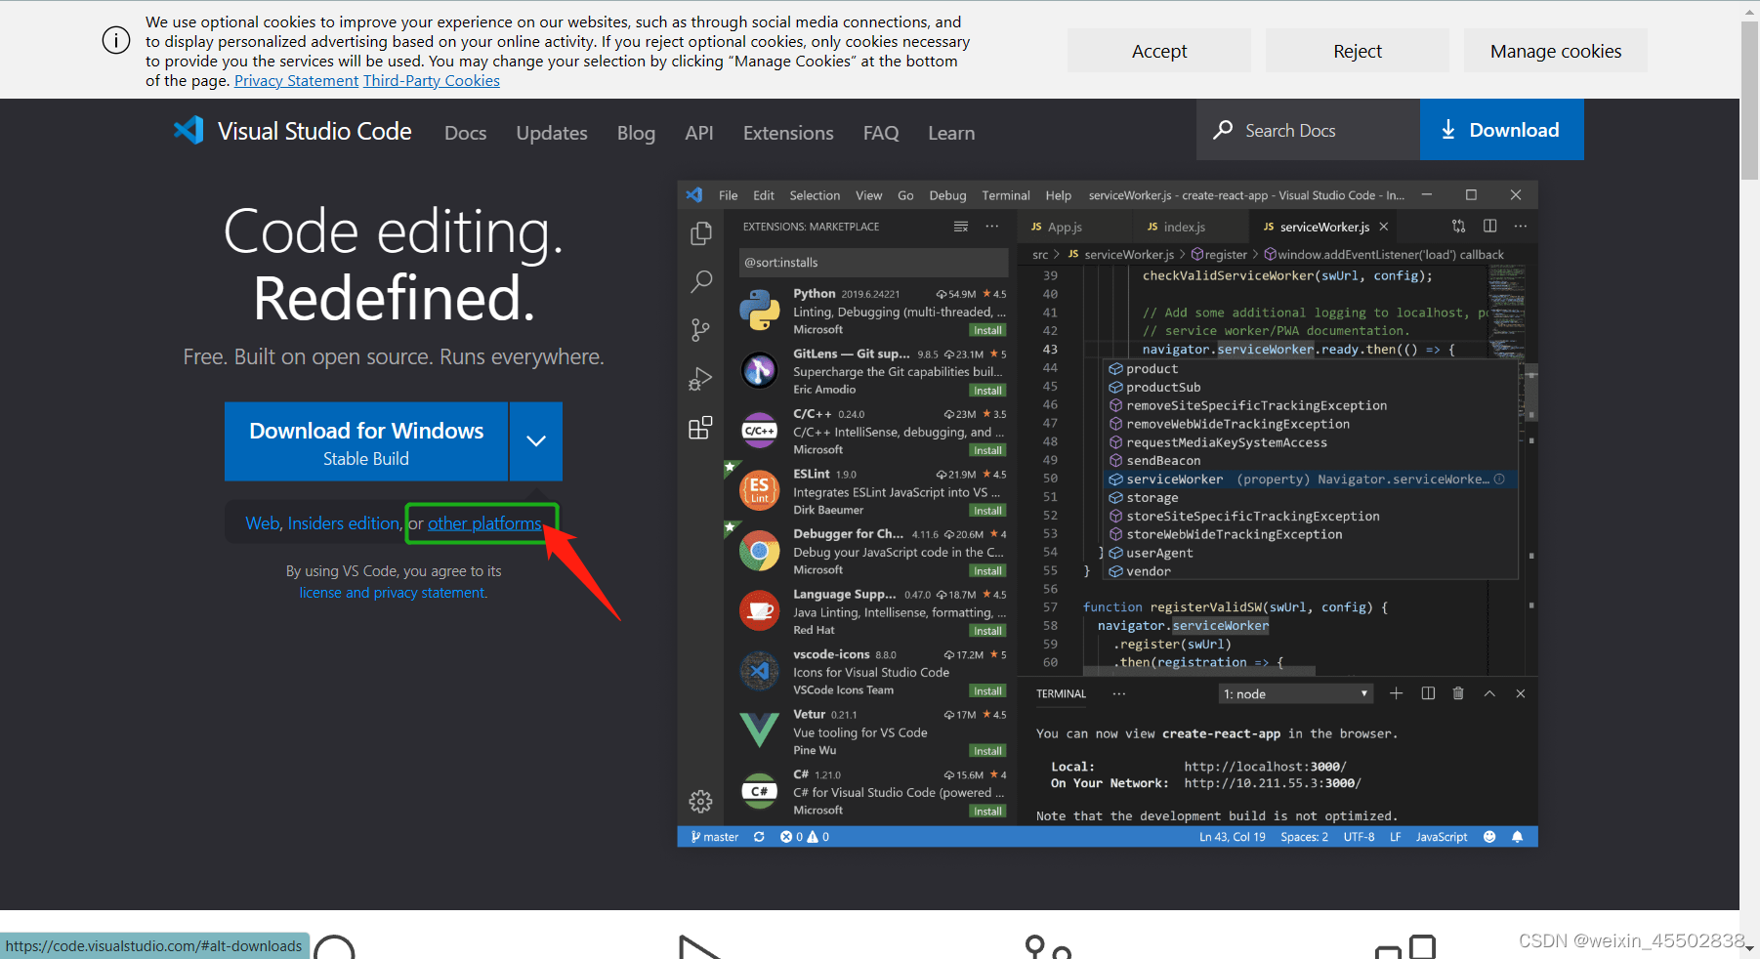Click the feedback smiley in status bar
The width and height of the screenshot is (1760, 959).
[x=1489, y=837]
